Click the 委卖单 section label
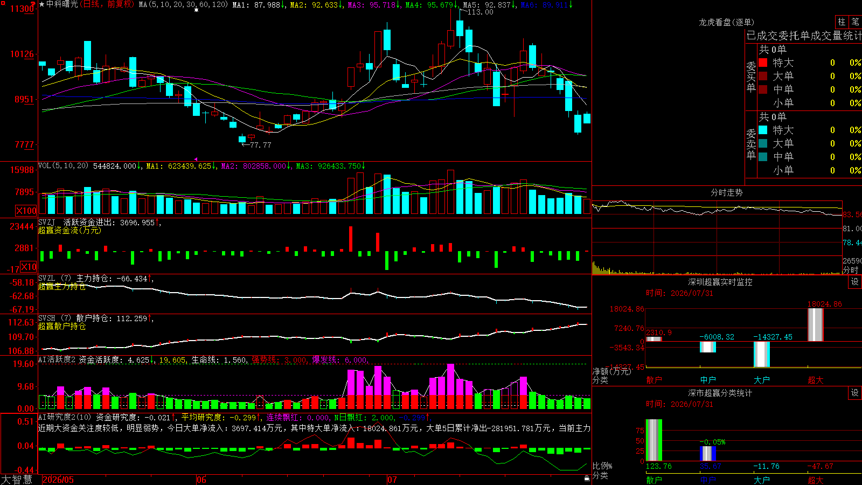The width and height of the screenshot is (862, 485). [x=751, y=144]
